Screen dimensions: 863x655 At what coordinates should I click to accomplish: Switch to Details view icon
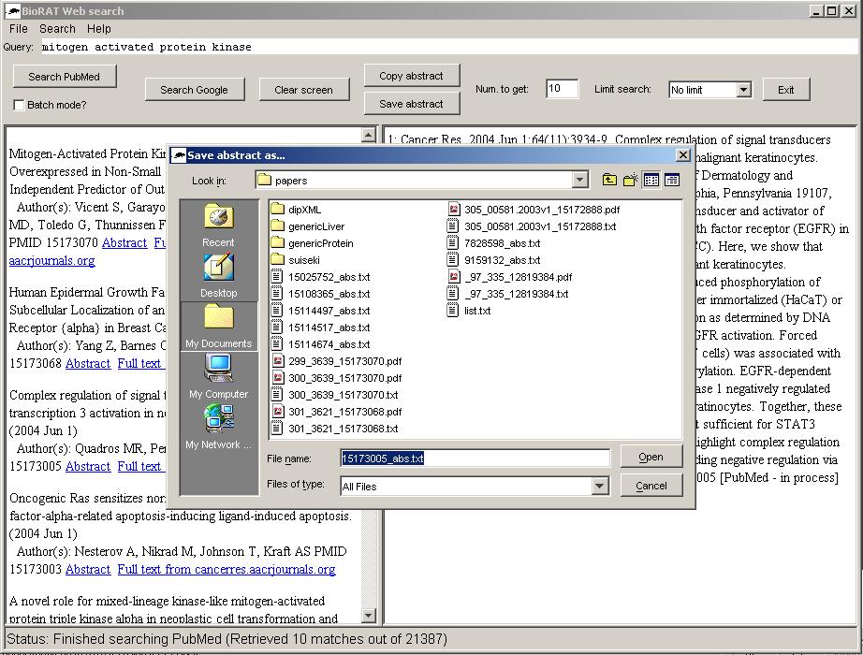coord(671,180)
